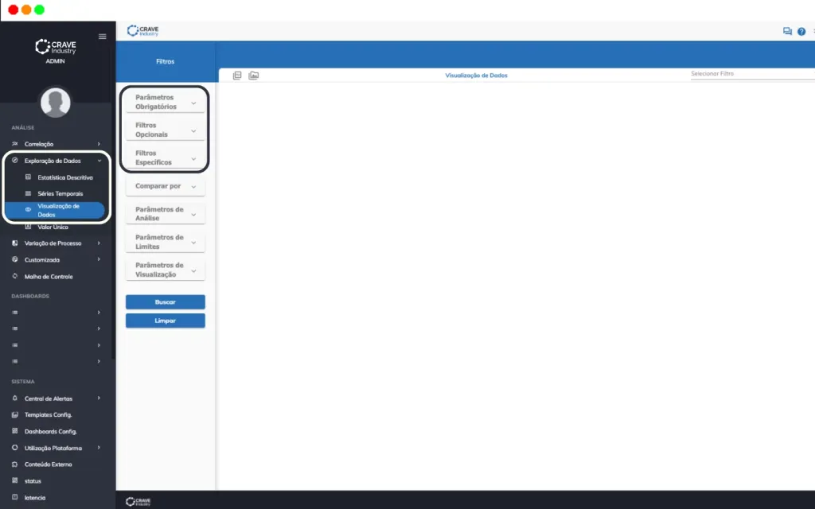This screenshot has width=815, height=509.
Task: Click the Filtros panel header
Action: pyautogui.click(x=166, y=61)
